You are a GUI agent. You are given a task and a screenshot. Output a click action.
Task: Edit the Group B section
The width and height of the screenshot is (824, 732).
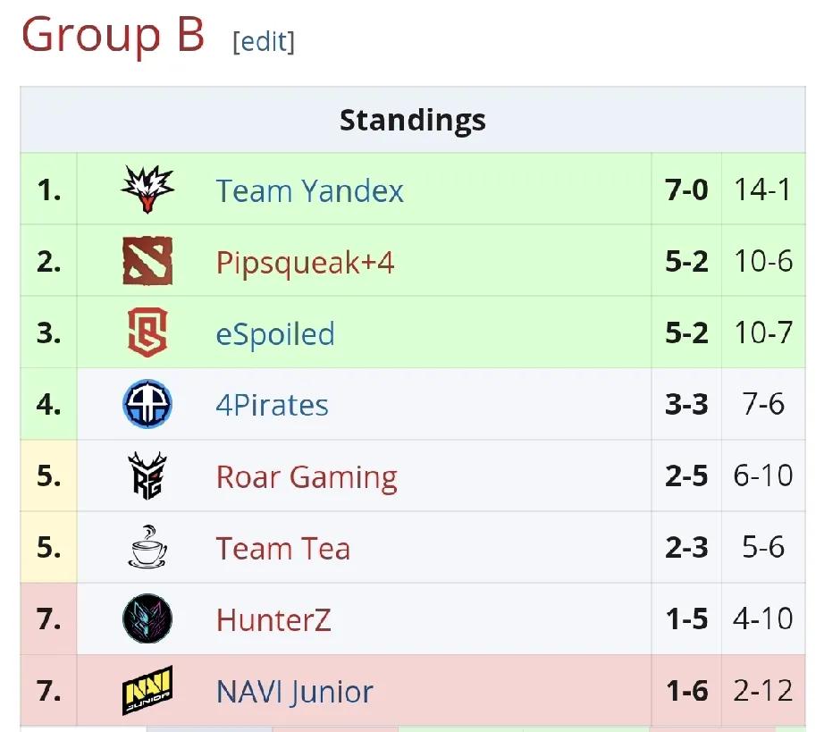264,41
